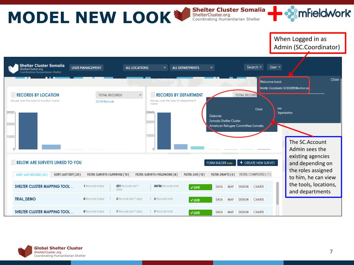Viewport: 354px width, 265px height.
Task: Toggle LIVE status for first Shelter Cluster Mapping Tool
Action: tap(200, 187)
